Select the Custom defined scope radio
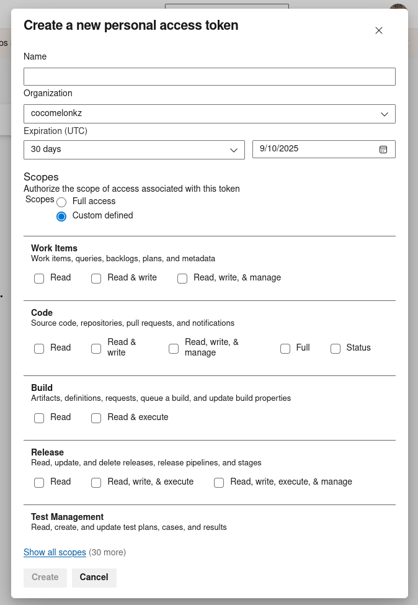Image resolution: width=418 pixels, height=605 pixels. (61, 217)
